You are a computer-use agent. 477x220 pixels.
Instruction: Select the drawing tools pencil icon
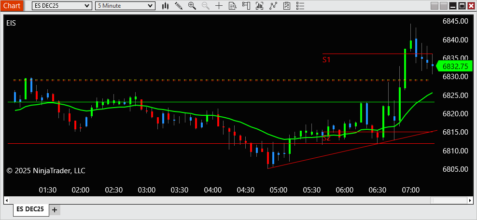point(179,5)
